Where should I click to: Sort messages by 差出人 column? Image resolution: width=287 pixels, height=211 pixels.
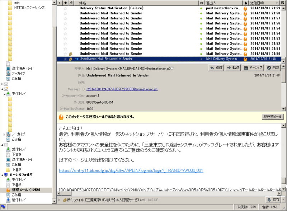224,3
